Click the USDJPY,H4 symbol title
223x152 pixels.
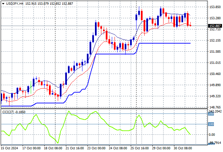(x=15, y=4)
